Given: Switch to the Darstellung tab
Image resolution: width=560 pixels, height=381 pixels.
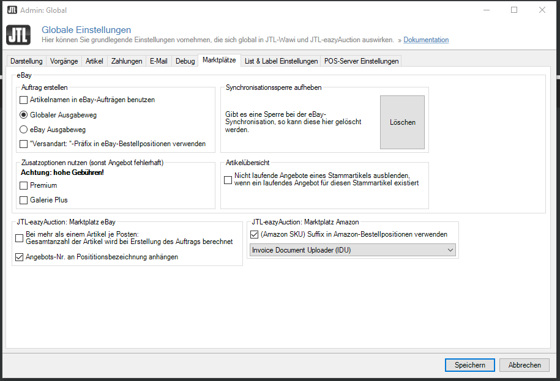Looking at the screenshot, I should 26,61.
